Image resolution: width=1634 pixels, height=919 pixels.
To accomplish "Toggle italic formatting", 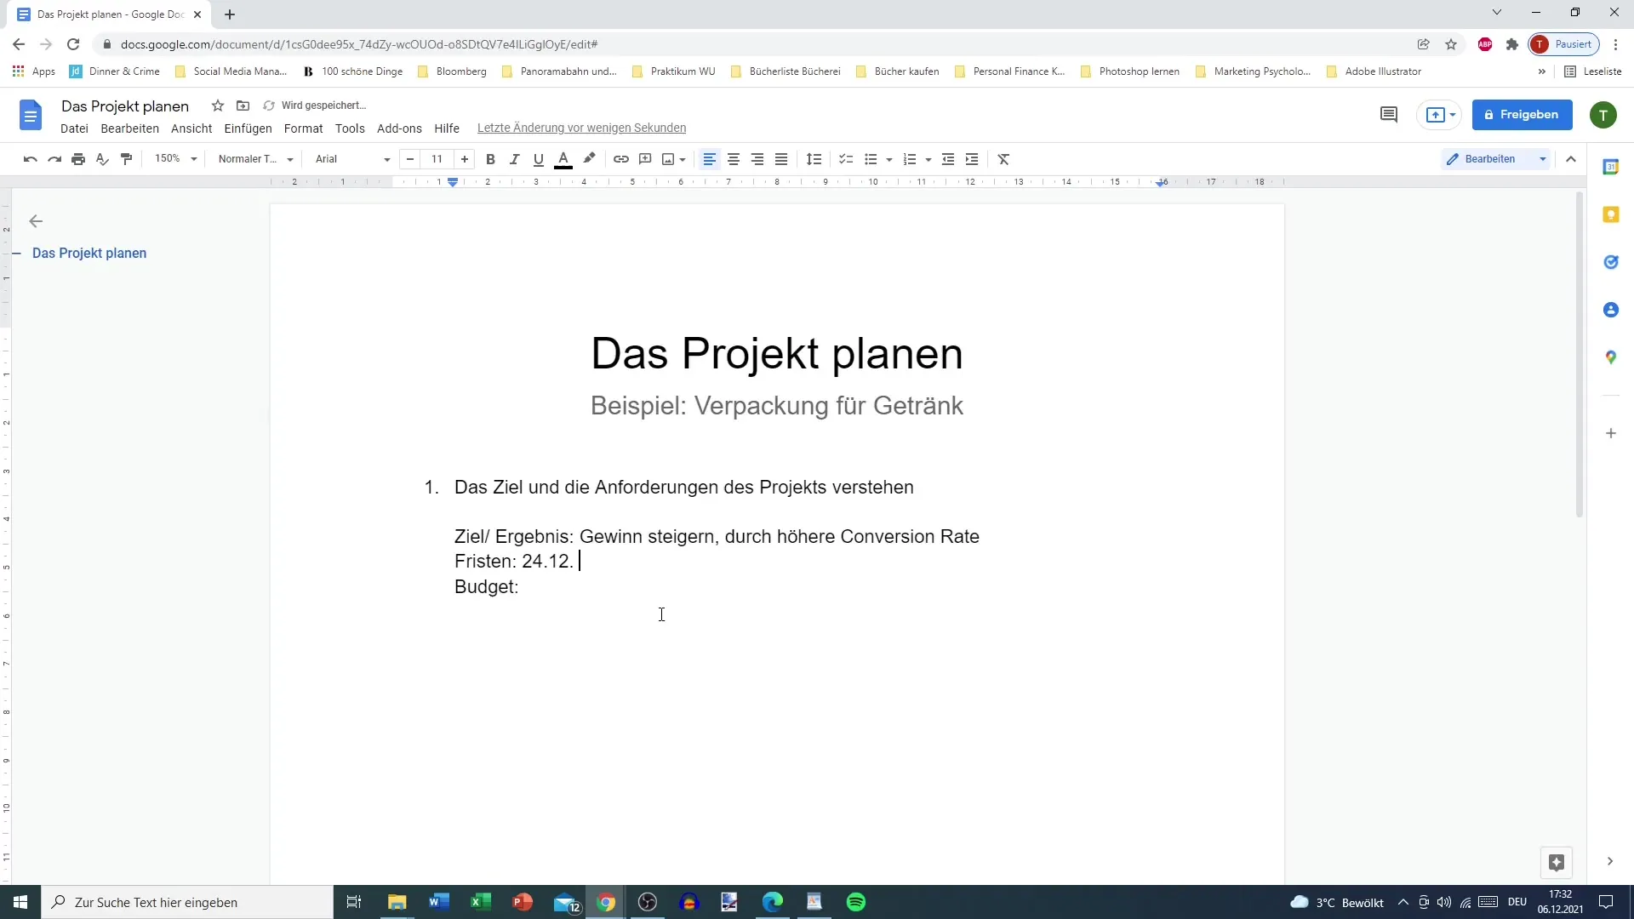I will click(514, 159).
